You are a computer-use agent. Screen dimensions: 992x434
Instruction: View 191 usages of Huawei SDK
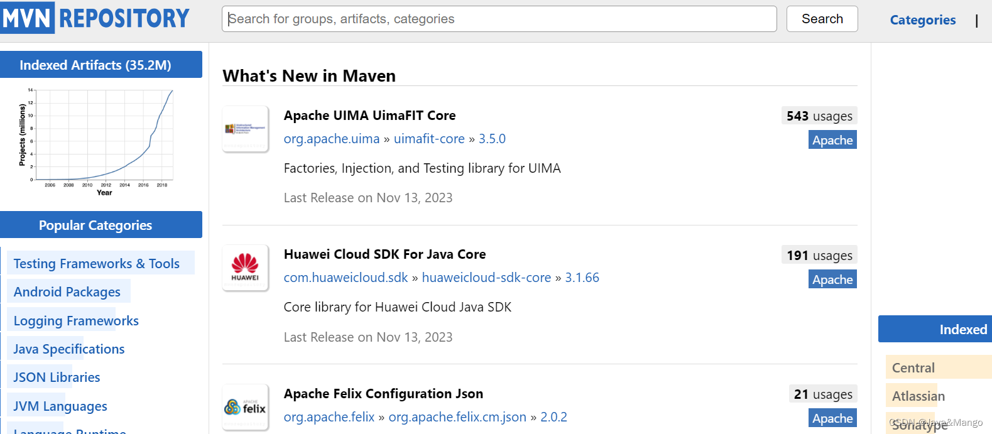coord(819,255)
